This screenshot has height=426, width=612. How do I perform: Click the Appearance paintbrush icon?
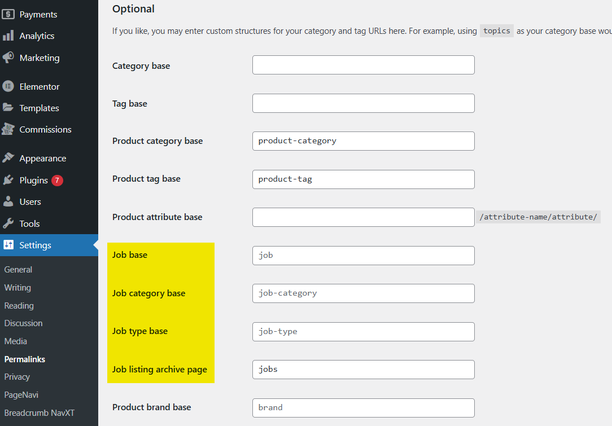[8, 159]
